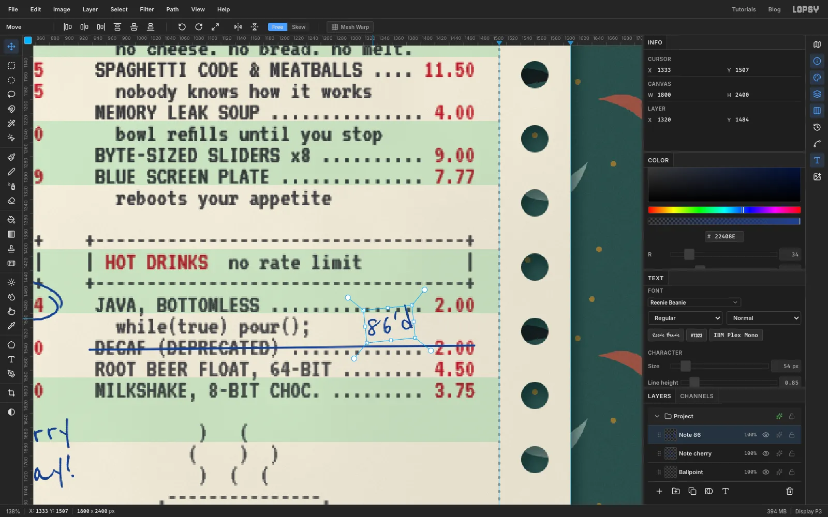Viewport: 828px width, 517px height.
Task: Open the Blog link
Action: [774, 9]
